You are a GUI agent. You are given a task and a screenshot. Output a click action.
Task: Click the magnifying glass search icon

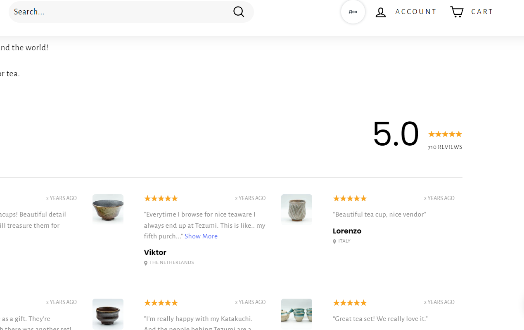pos(239,12)
